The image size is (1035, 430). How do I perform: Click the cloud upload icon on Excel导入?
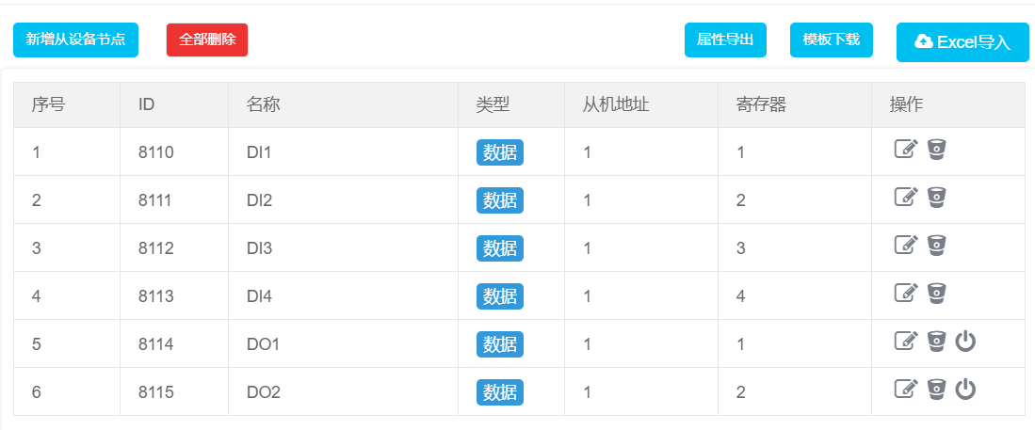924,41
